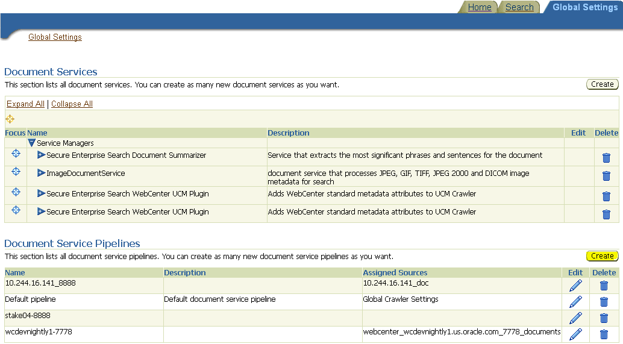
Task: Click the Document Summarizer description text
Action: [x=405, y=155]
